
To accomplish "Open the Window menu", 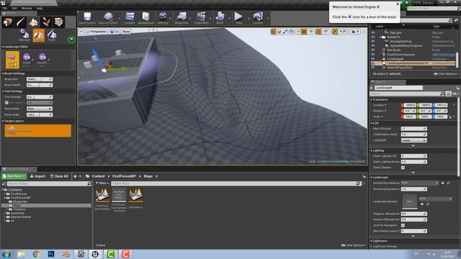I will (x=27, y=8).
